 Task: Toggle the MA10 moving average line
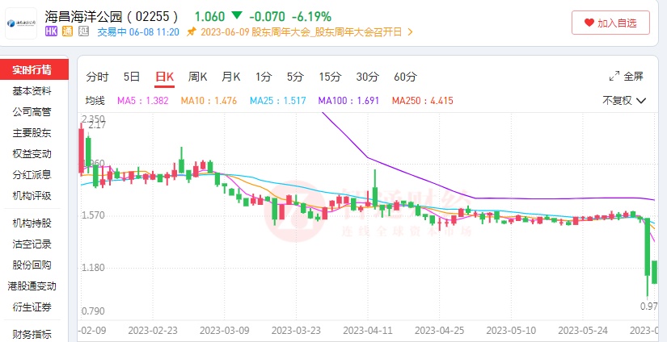[209, 101]
